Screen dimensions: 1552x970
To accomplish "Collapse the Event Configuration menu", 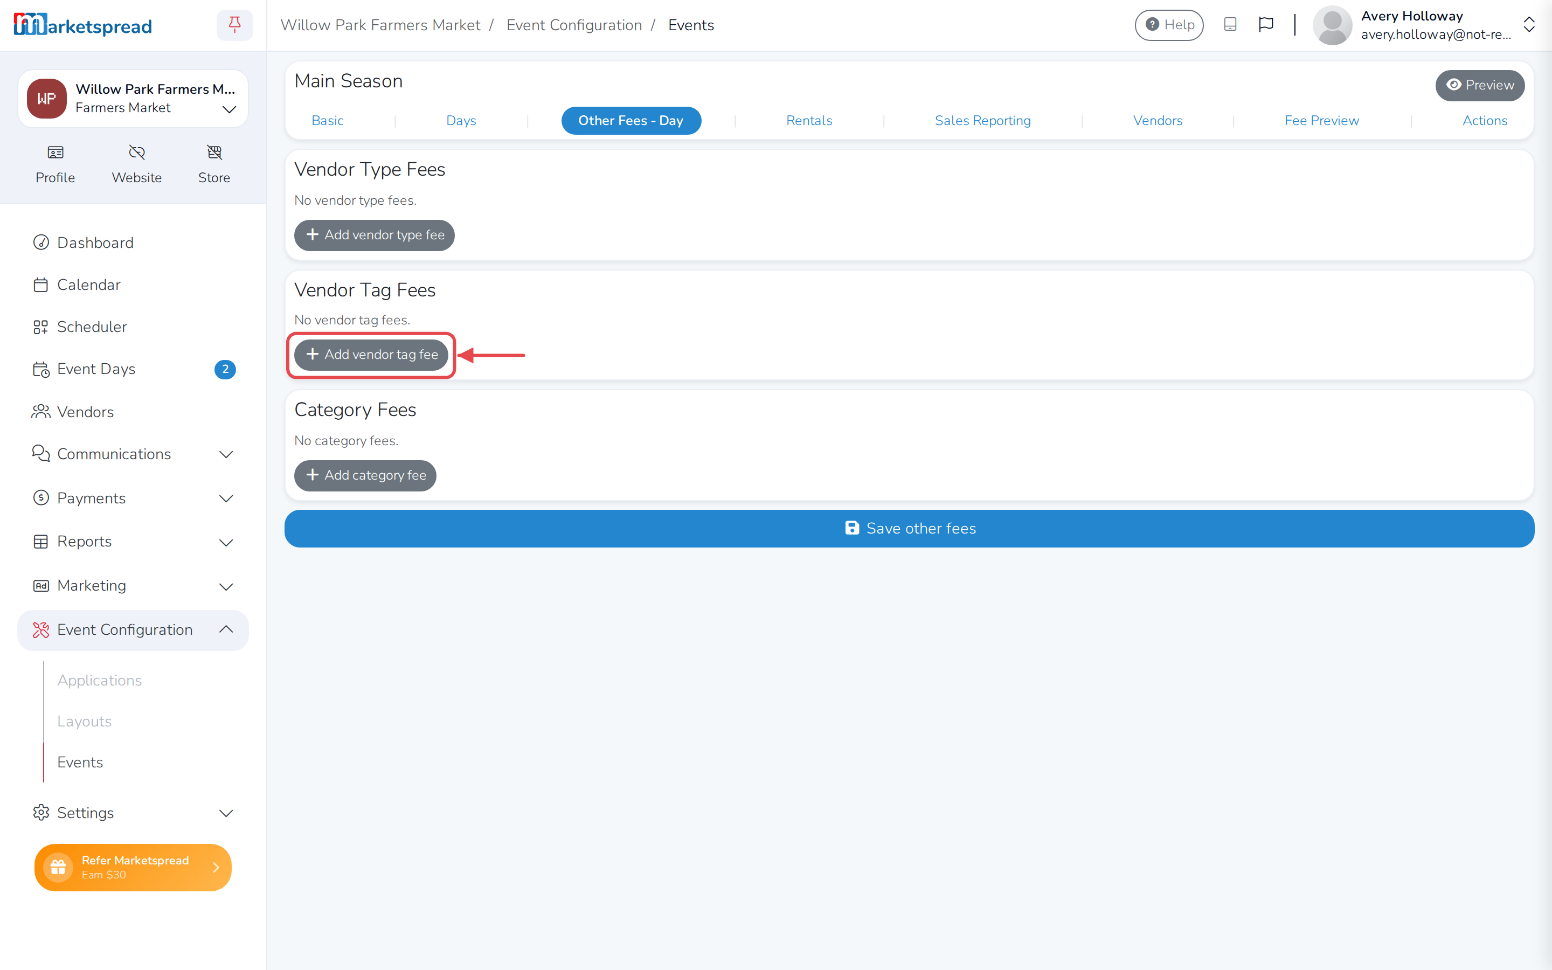I will [133, 630].
